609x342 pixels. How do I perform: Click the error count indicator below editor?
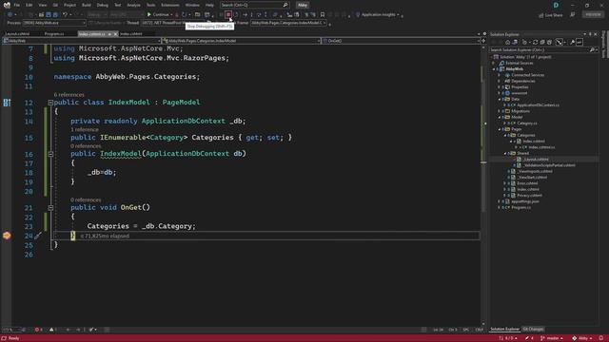[38, 330]
